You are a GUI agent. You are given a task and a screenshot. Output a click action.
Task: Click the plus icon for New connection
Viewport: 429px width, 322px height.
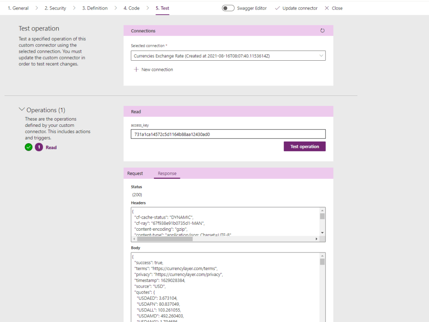tap(136, 70)
